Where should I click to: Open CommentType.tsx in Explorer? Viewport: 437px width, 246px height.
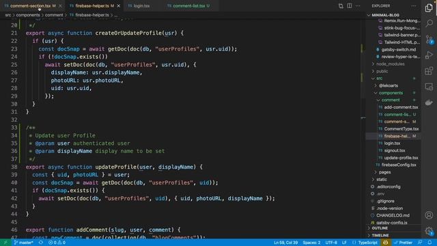click(x=401, y=129)
